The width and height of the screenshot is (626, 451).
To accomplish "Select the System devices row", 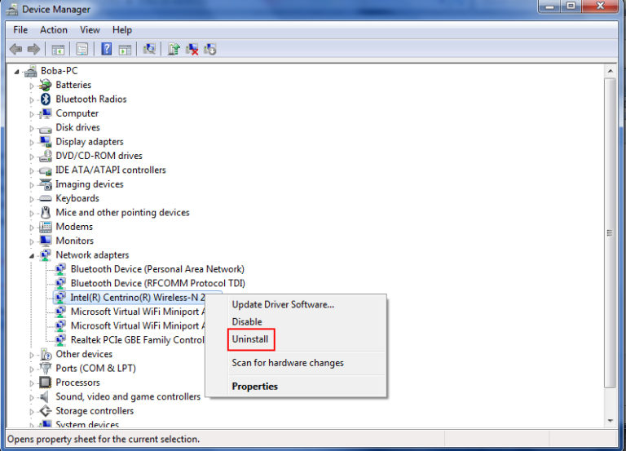I will (87, 424).
